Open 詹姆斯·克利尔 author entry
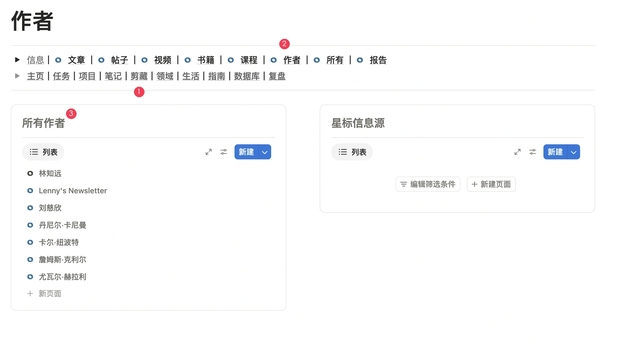Screen dimensions: 620x350 (63, 260)
